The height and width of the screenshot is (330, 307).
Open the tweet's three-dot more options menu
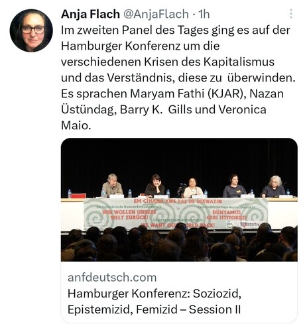pos(291,14)
